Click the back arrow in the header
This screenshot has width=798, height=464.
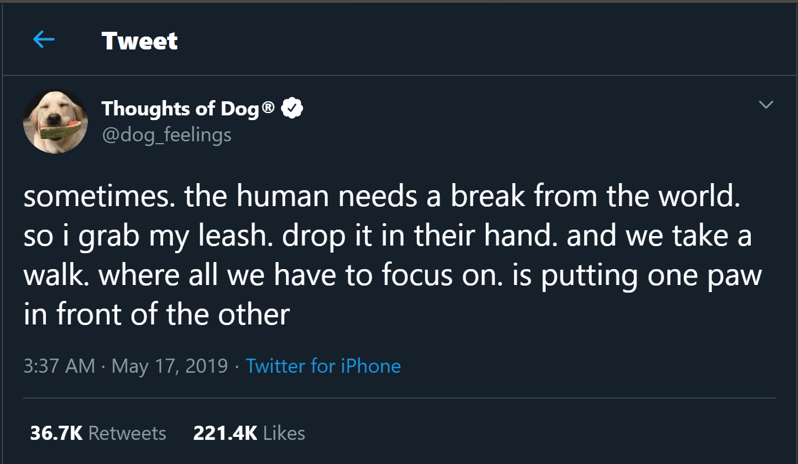click(44, 40)
